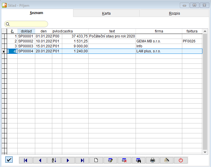This screenshot has width=211, height=167.
Task: Click the grid's top-left corner selector
Action: (4, 31)
